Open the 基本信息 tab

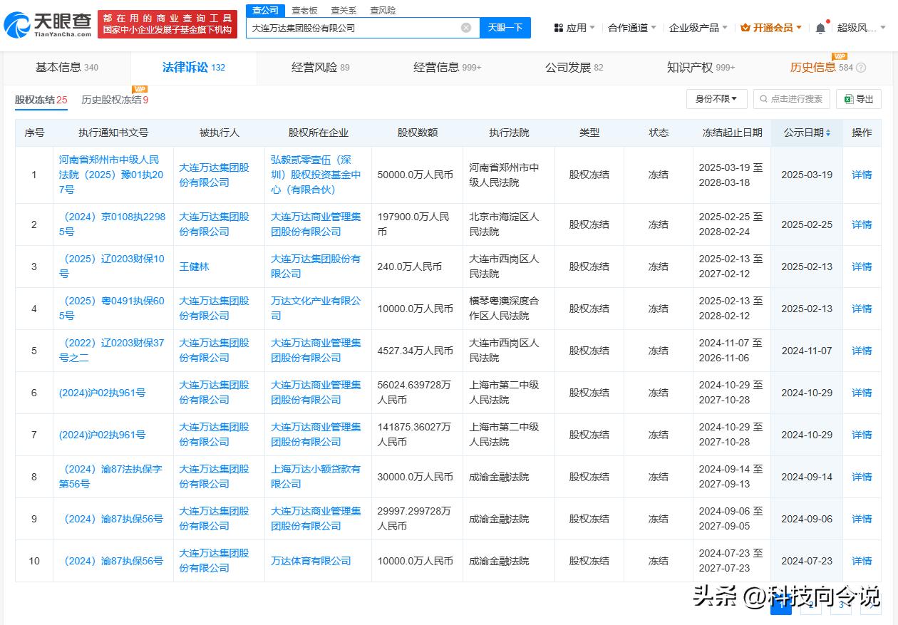(x=67, y=68)
